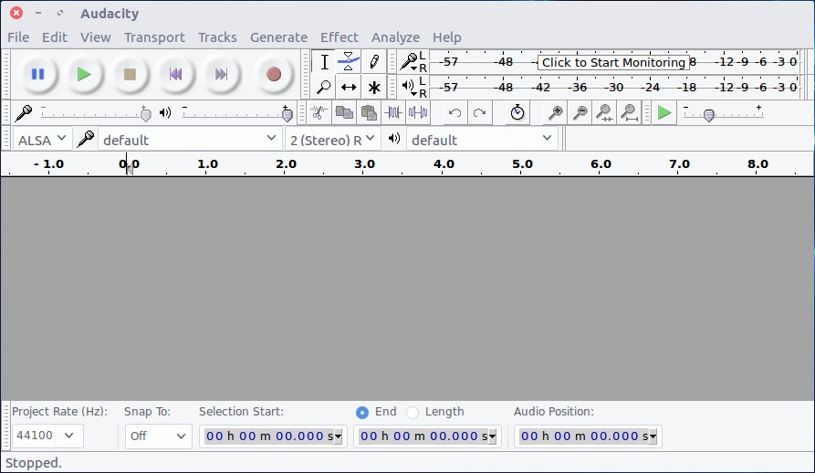The image size is (815, 473).
Task: Open the 2 (Stereo) recording channels dropdown
Action: point(332,140)
